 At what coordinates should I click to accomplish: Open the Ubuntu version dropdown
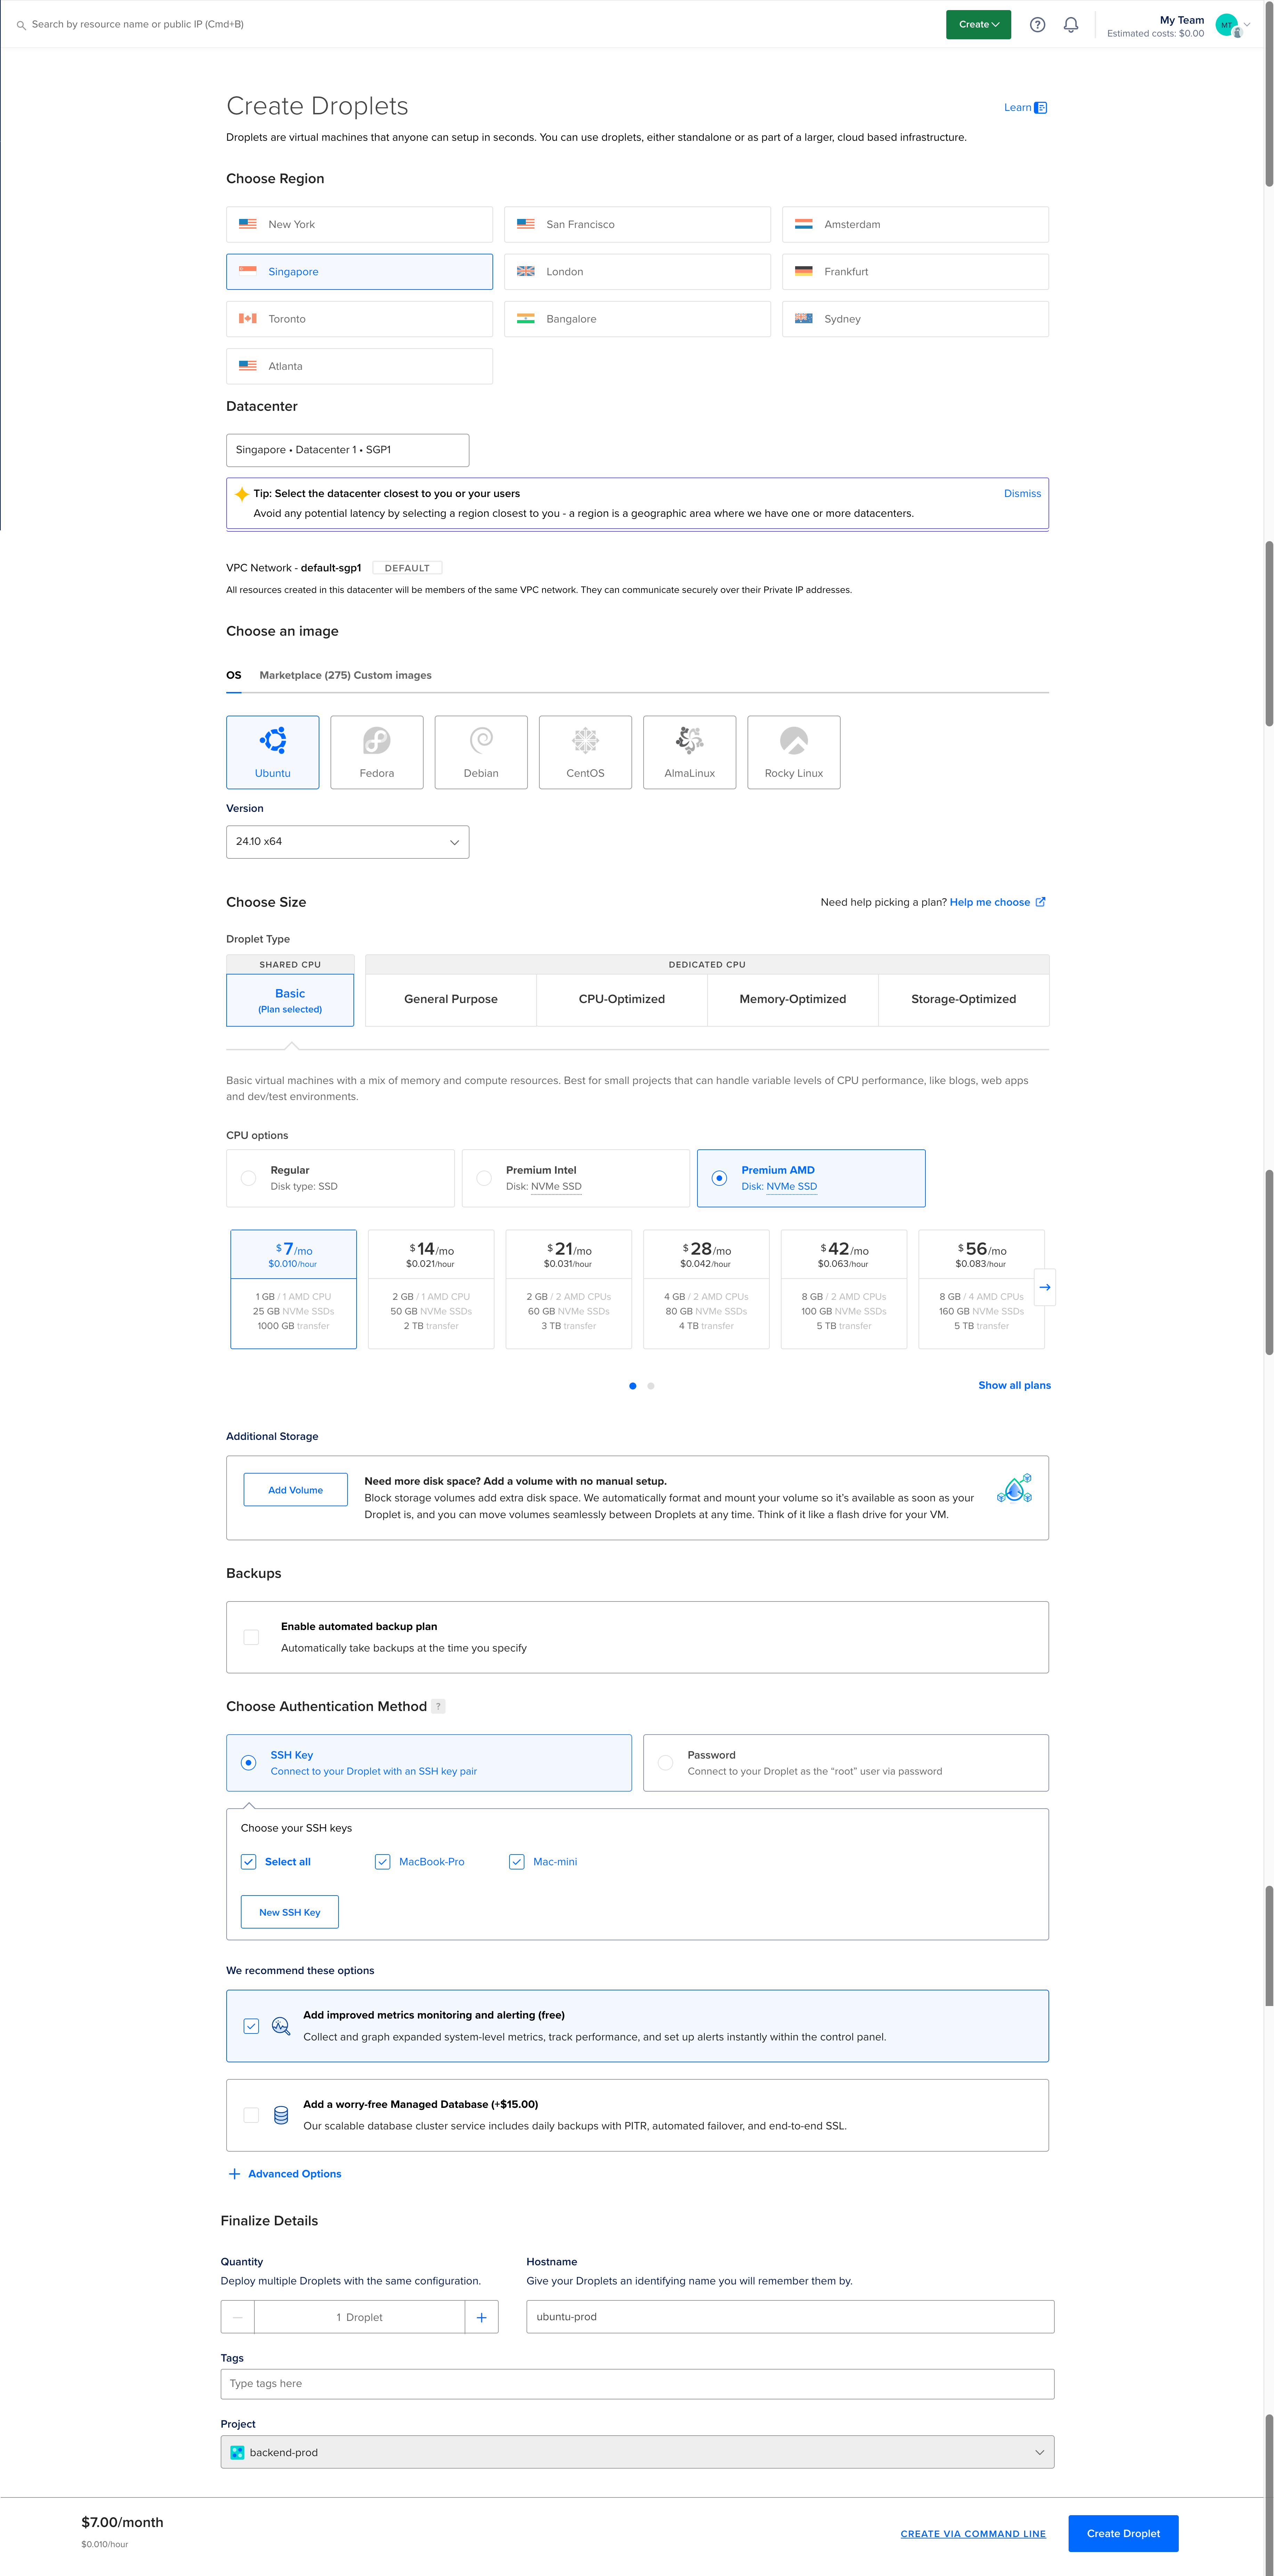click(347, 842)
